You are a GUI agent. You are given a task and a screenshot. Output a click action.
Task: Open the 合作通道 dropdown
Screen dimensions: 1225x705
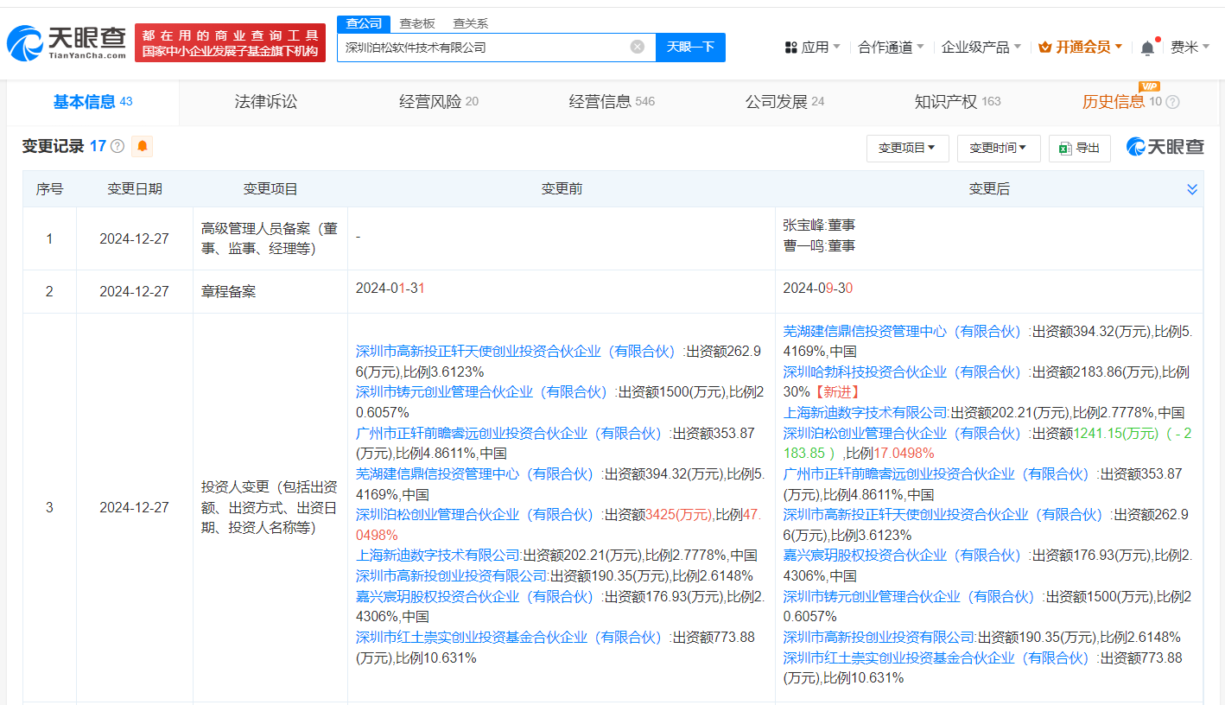891,48
